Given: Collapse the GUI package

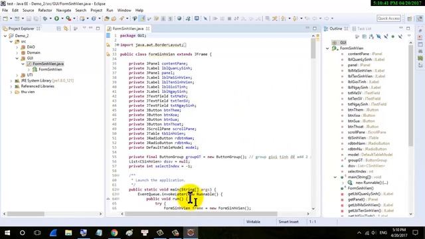Looking at the screenshot, I should 17,58.
